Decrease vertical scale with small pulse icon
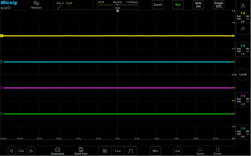 coord(243,29)
